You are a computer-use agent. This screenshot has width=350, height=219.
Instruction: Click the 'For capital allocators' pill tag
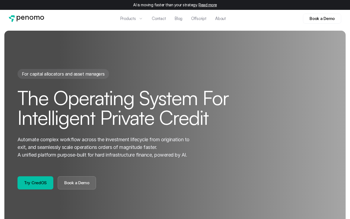tap(63, 74)
